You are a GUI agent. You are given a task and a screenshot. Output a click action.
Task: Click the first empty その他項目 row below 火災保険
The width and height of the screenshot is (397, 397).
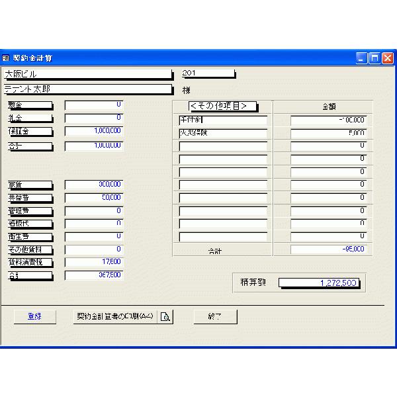tap(222, 146)
